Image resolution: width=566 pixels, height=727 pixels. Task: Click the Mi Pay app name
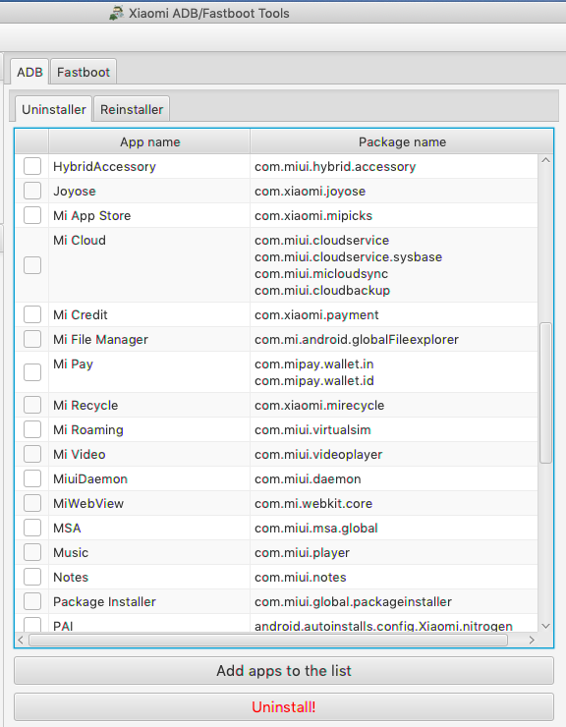click(73, 363)
